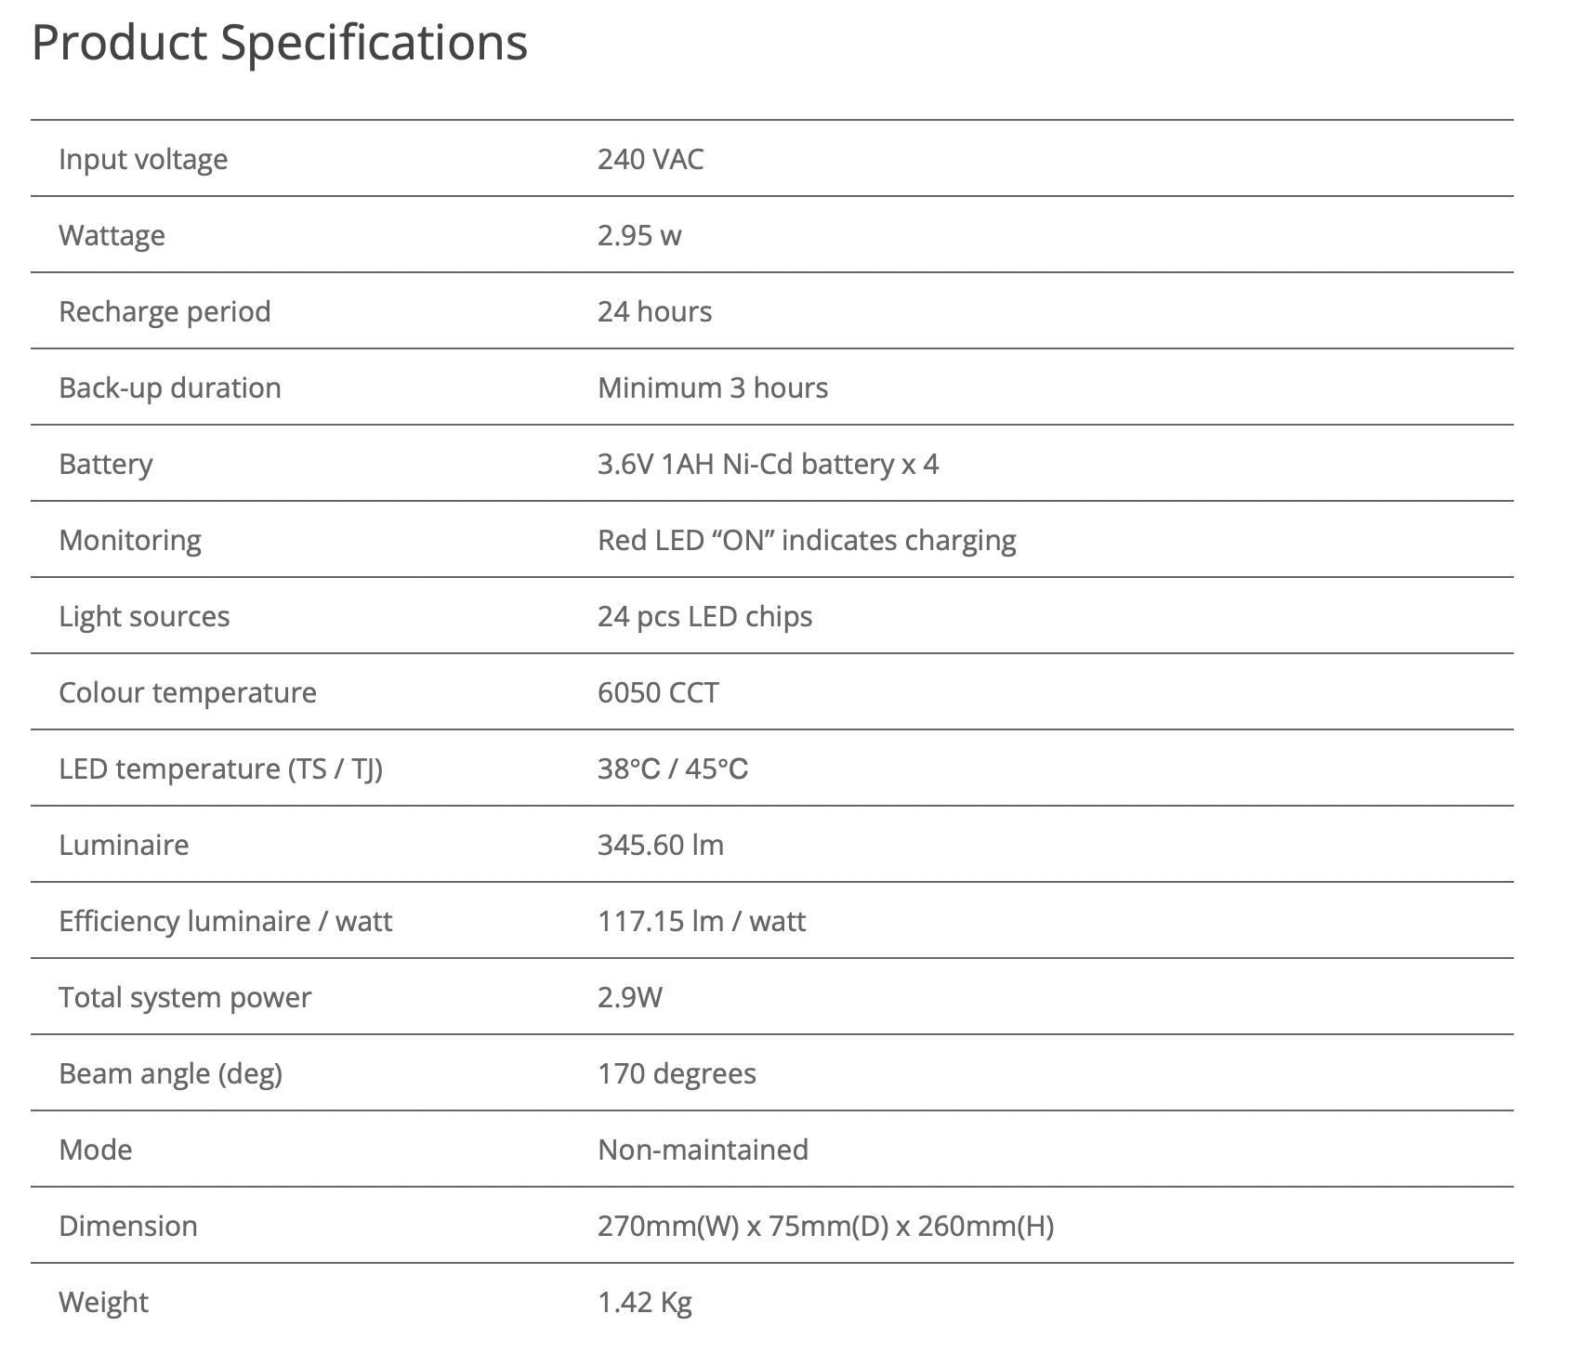
Task: Select the Input voltage row label
Action: coord(143,159)
